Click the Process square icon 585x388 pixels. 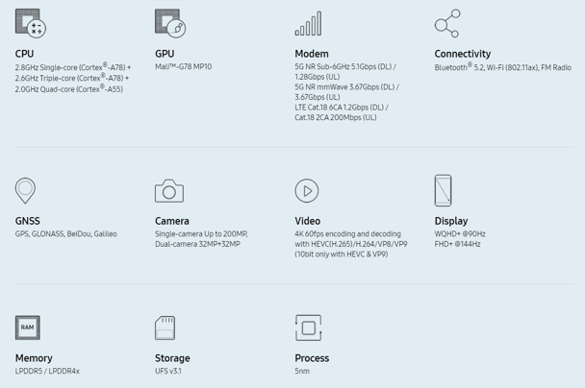[308, 327]
